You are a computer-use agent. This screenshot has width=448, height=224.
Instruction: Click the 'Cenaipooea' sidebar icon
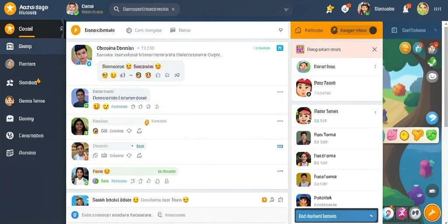(10, 136)
